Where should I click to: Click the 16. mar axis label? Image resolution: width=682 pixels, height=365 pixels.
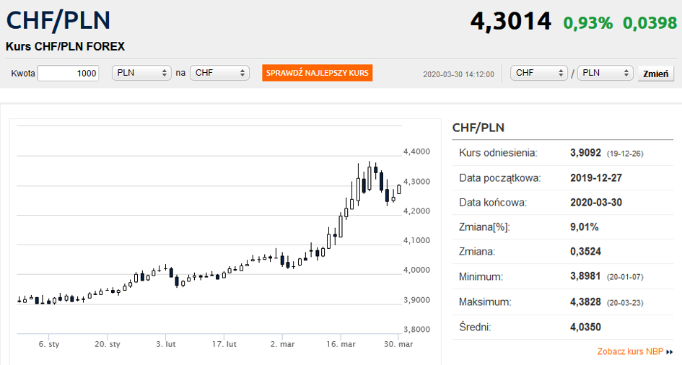click(341, 344)
